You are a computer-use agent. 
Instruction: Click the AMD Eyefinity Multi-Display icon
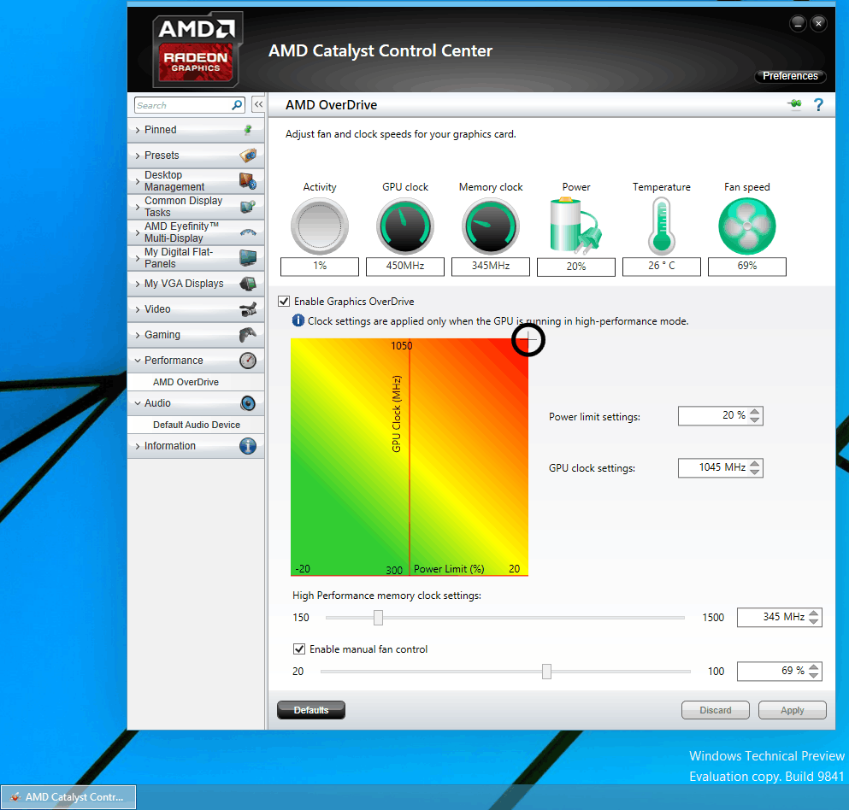[x=248, y=232]
